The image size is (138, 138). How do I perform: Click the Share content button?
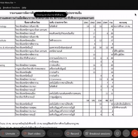click(55, 133)
